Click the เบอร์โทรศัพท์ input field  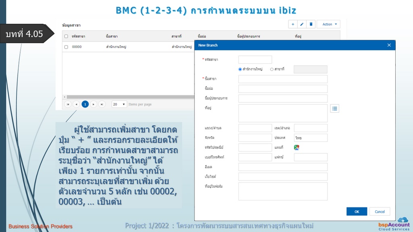pos(255,157)
